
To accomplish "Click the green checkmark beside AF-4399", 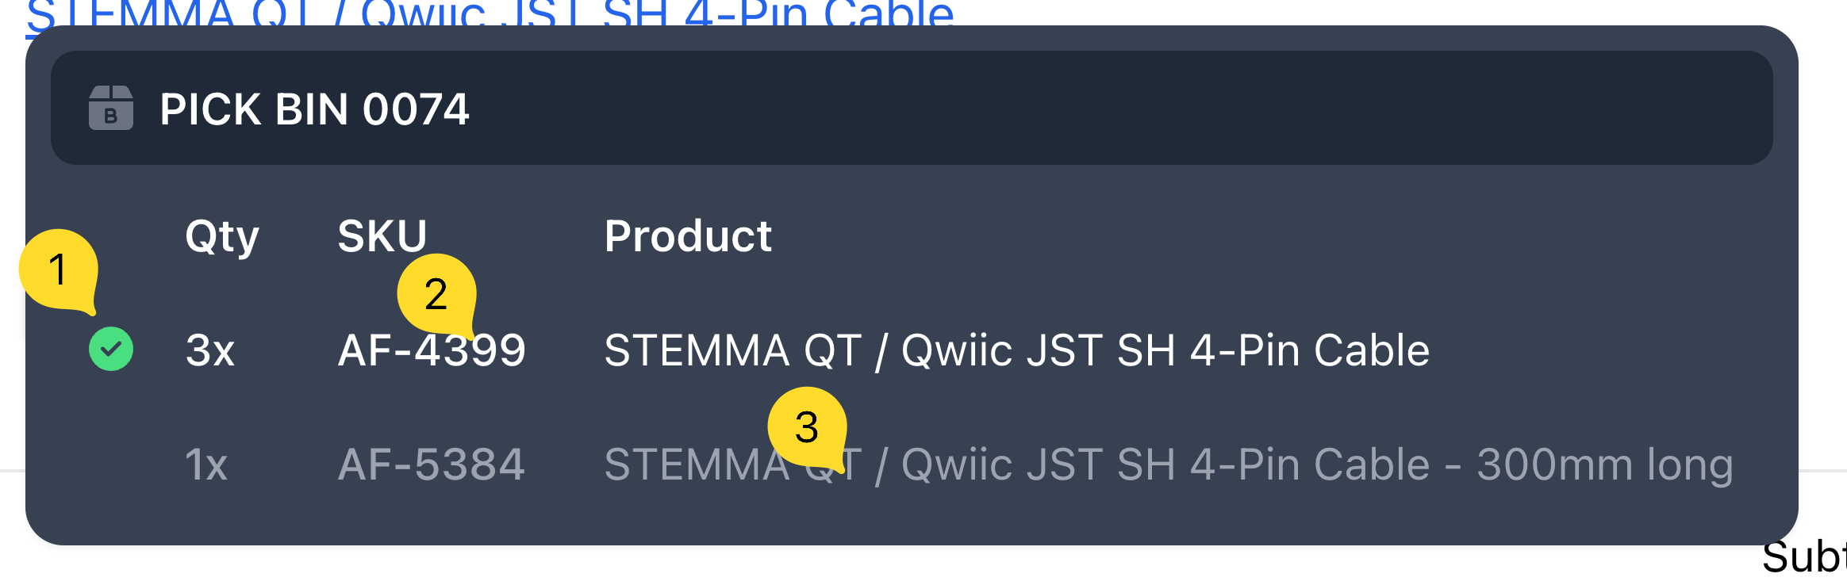I will (111, 350).
